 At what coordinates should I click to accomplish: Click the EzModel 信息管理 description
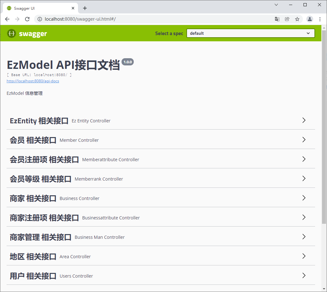click(x=25, y=93)
